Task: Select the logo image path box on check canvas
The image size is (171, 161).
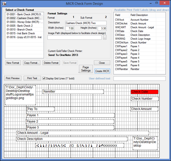Action: tap(20, 95)
